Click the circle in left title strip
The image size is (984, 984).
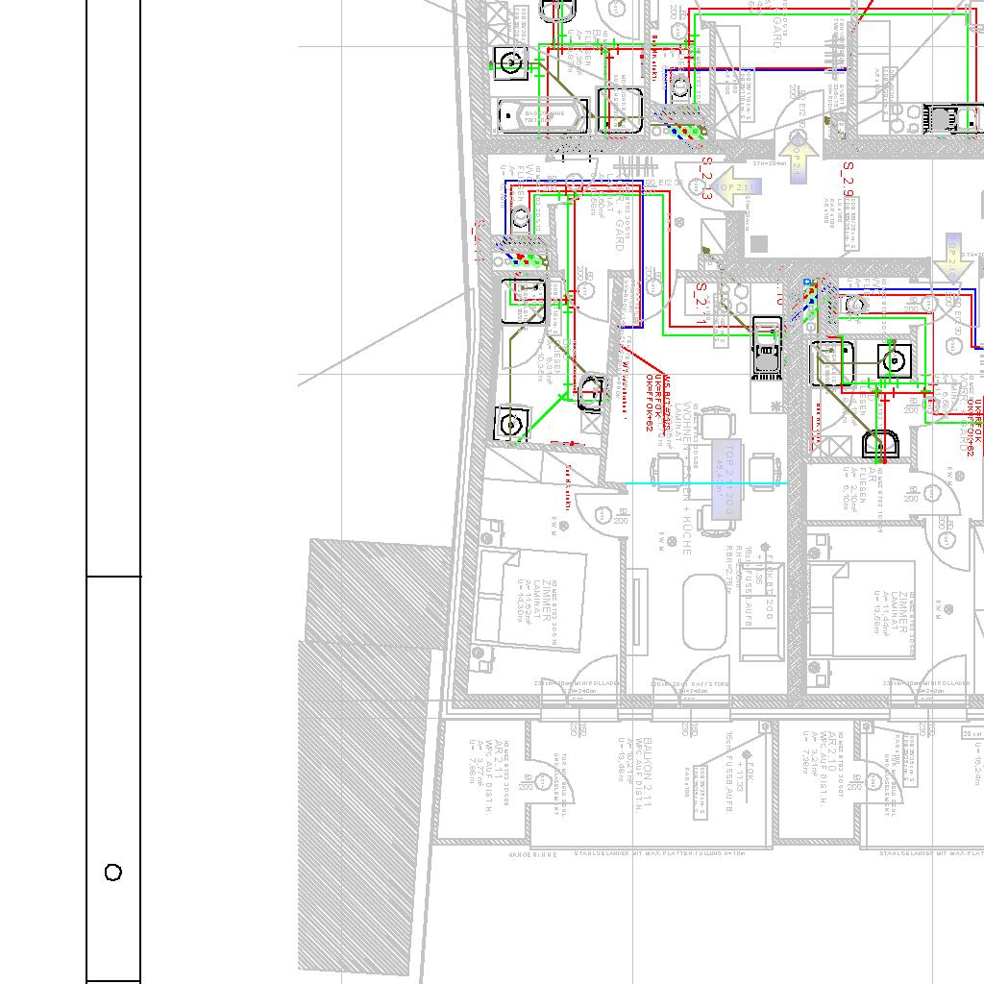pos(113,873)
